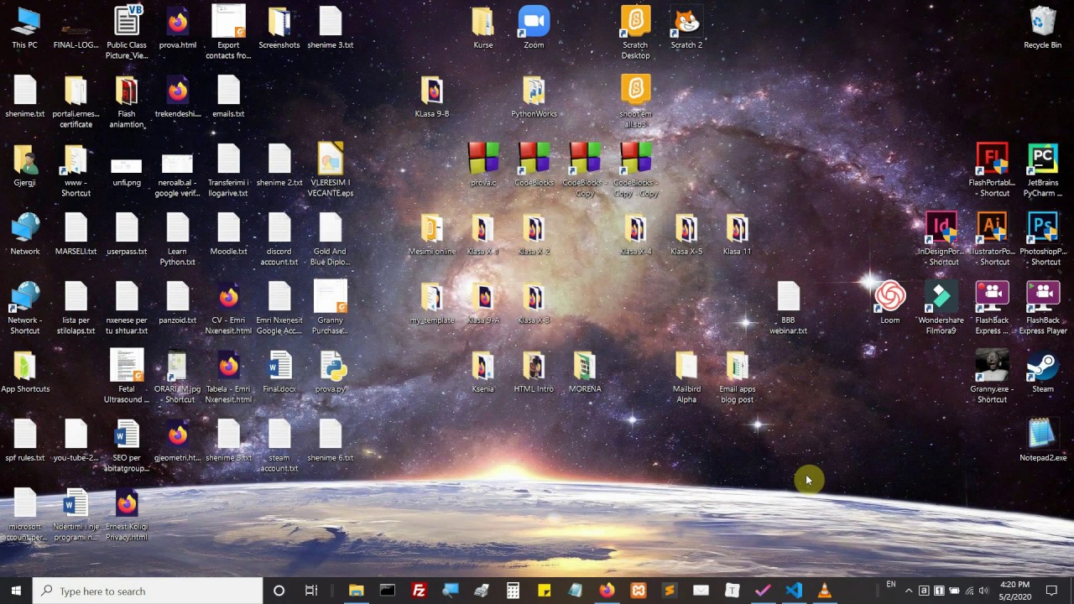Open Sticky Notes from the taskbar

[545, 591]
